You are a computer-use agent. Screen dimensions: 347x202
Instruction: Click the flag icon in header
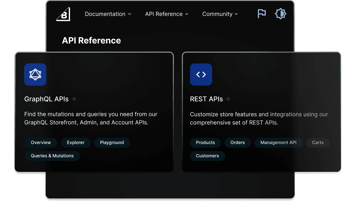(262, 14)
